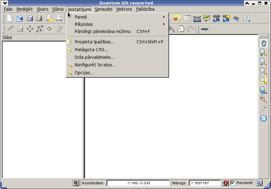The height and width of the screenshot is (189, 271).
Task: Click Zoom Last with red left arrow
Action: [263, 99]
